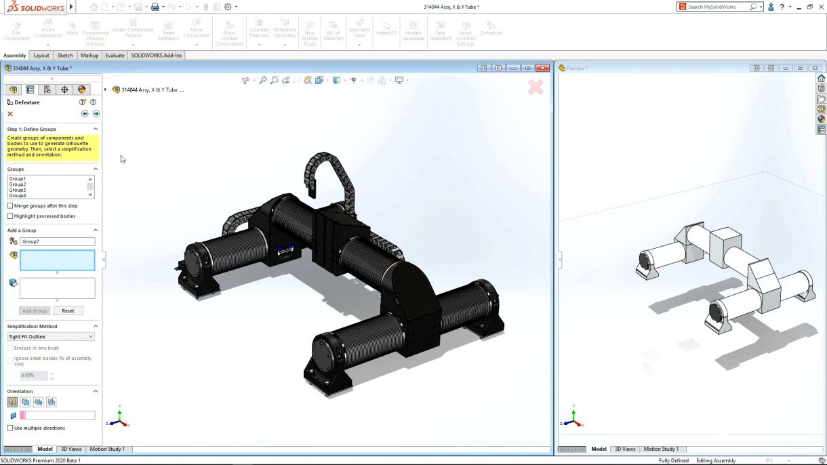827x465 pixels.
Task: Click the Search MySolidWorks field
Action: point(719,7)
